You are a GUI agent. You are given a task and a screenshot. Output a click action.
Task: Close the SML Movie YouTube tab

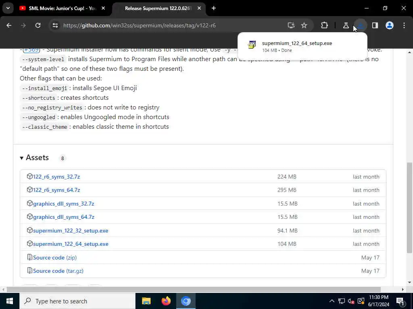(x=103, y=8)
